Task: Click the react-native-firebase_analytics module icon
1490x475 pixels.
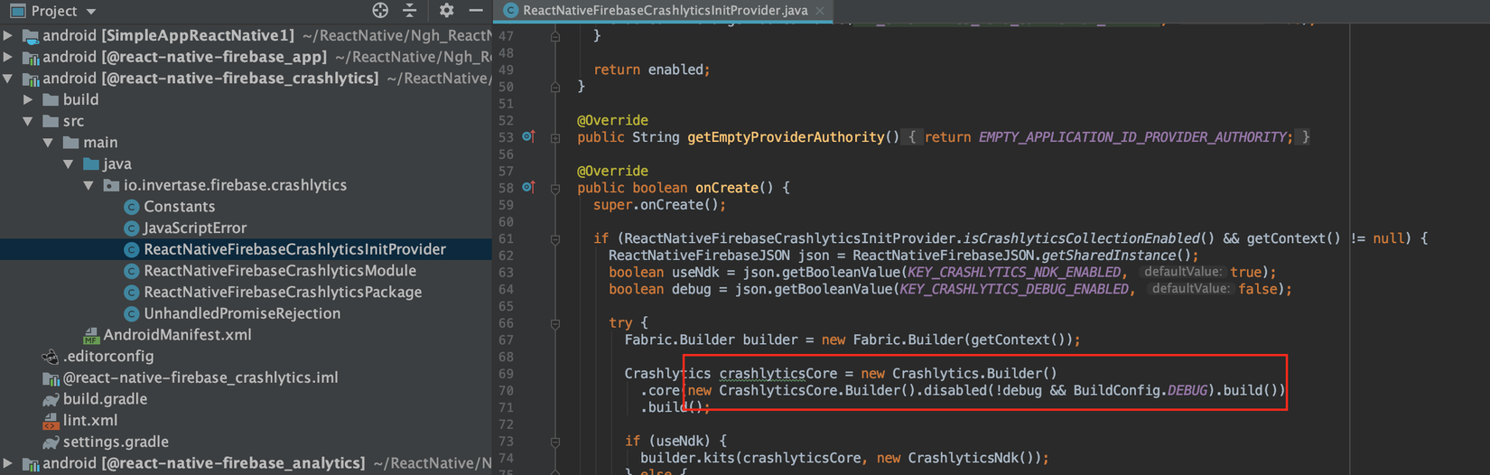Action: [30, 463]
